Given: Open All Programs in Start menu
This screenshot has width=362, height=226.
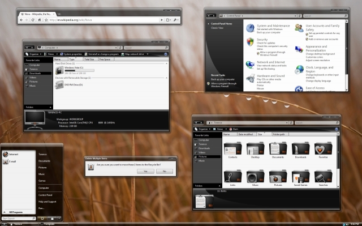Looking at the screenshot, I should coord(16,212).
